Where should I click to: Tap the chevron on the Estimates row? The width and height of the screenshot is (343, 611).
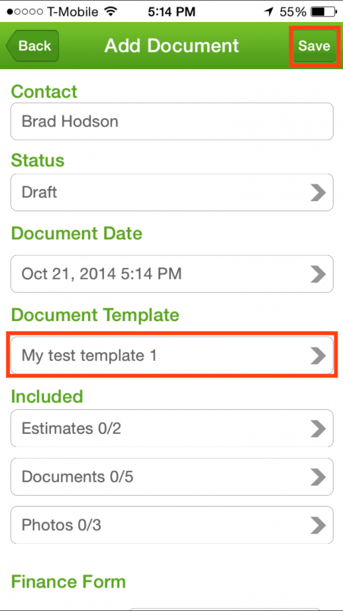coord(318,428)
